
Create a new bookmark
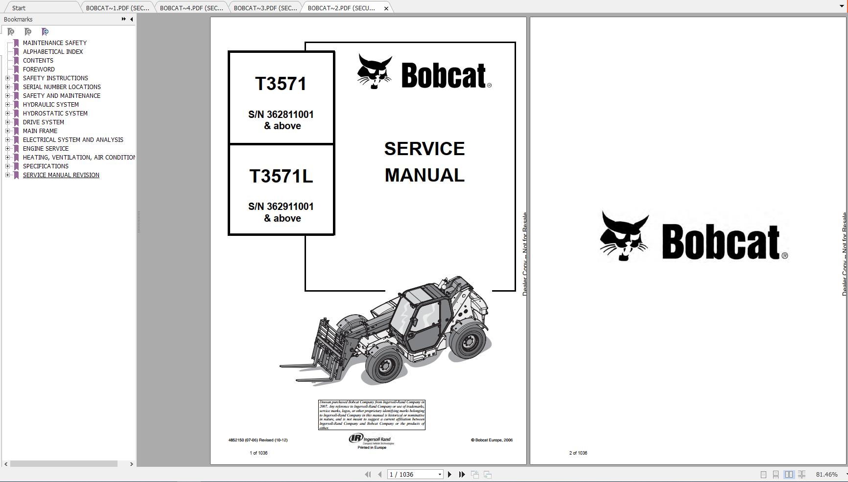tap(28, 31)
